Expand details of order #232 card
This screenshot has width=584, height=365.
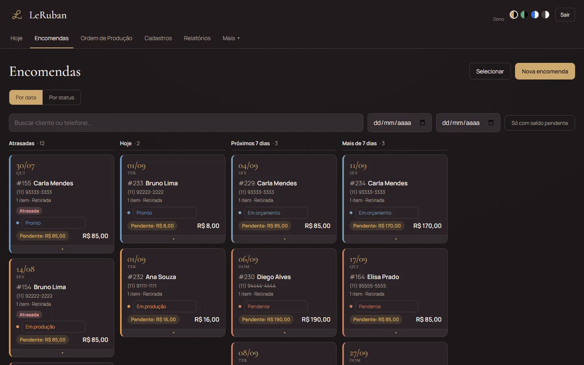(174, 333)
